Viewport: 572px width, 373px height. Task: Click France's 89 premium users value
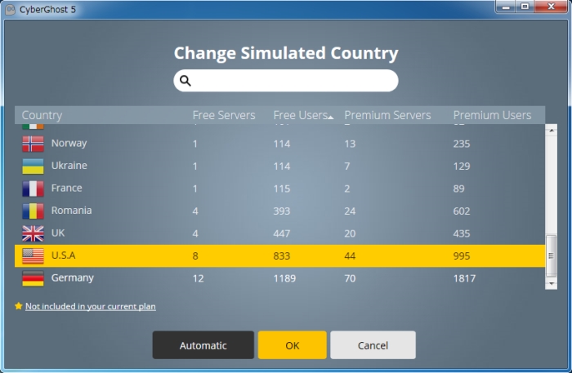(458, 189)
